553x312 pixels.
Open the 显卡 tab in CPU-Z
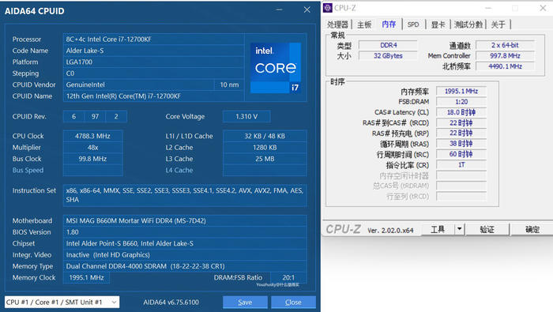tap(438, 24)
